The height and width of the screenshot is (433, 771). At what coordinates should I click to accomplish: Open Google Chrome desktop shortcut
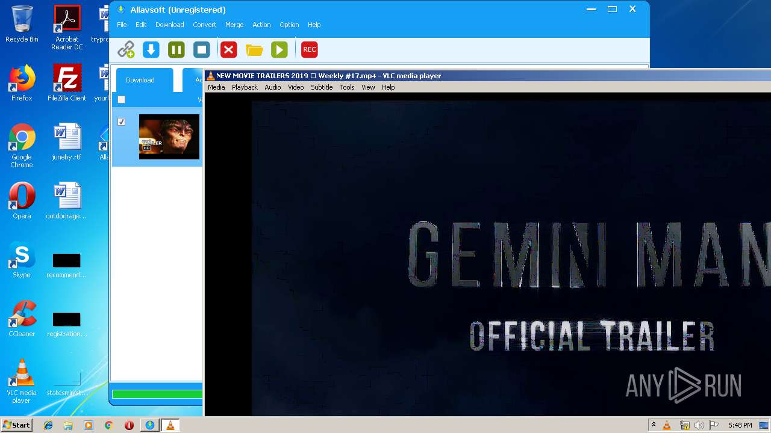point(22,146)
